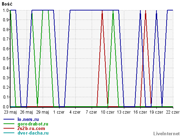
Task: Click the dvor-dacha.ru legend label
Action: 33,133
